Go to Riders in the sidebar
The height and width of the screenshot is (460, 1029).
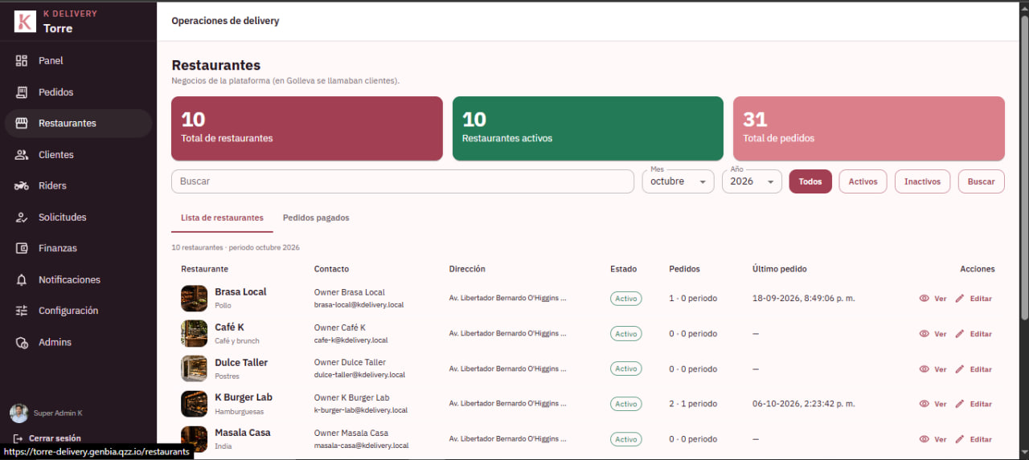[x=78, y=186]
